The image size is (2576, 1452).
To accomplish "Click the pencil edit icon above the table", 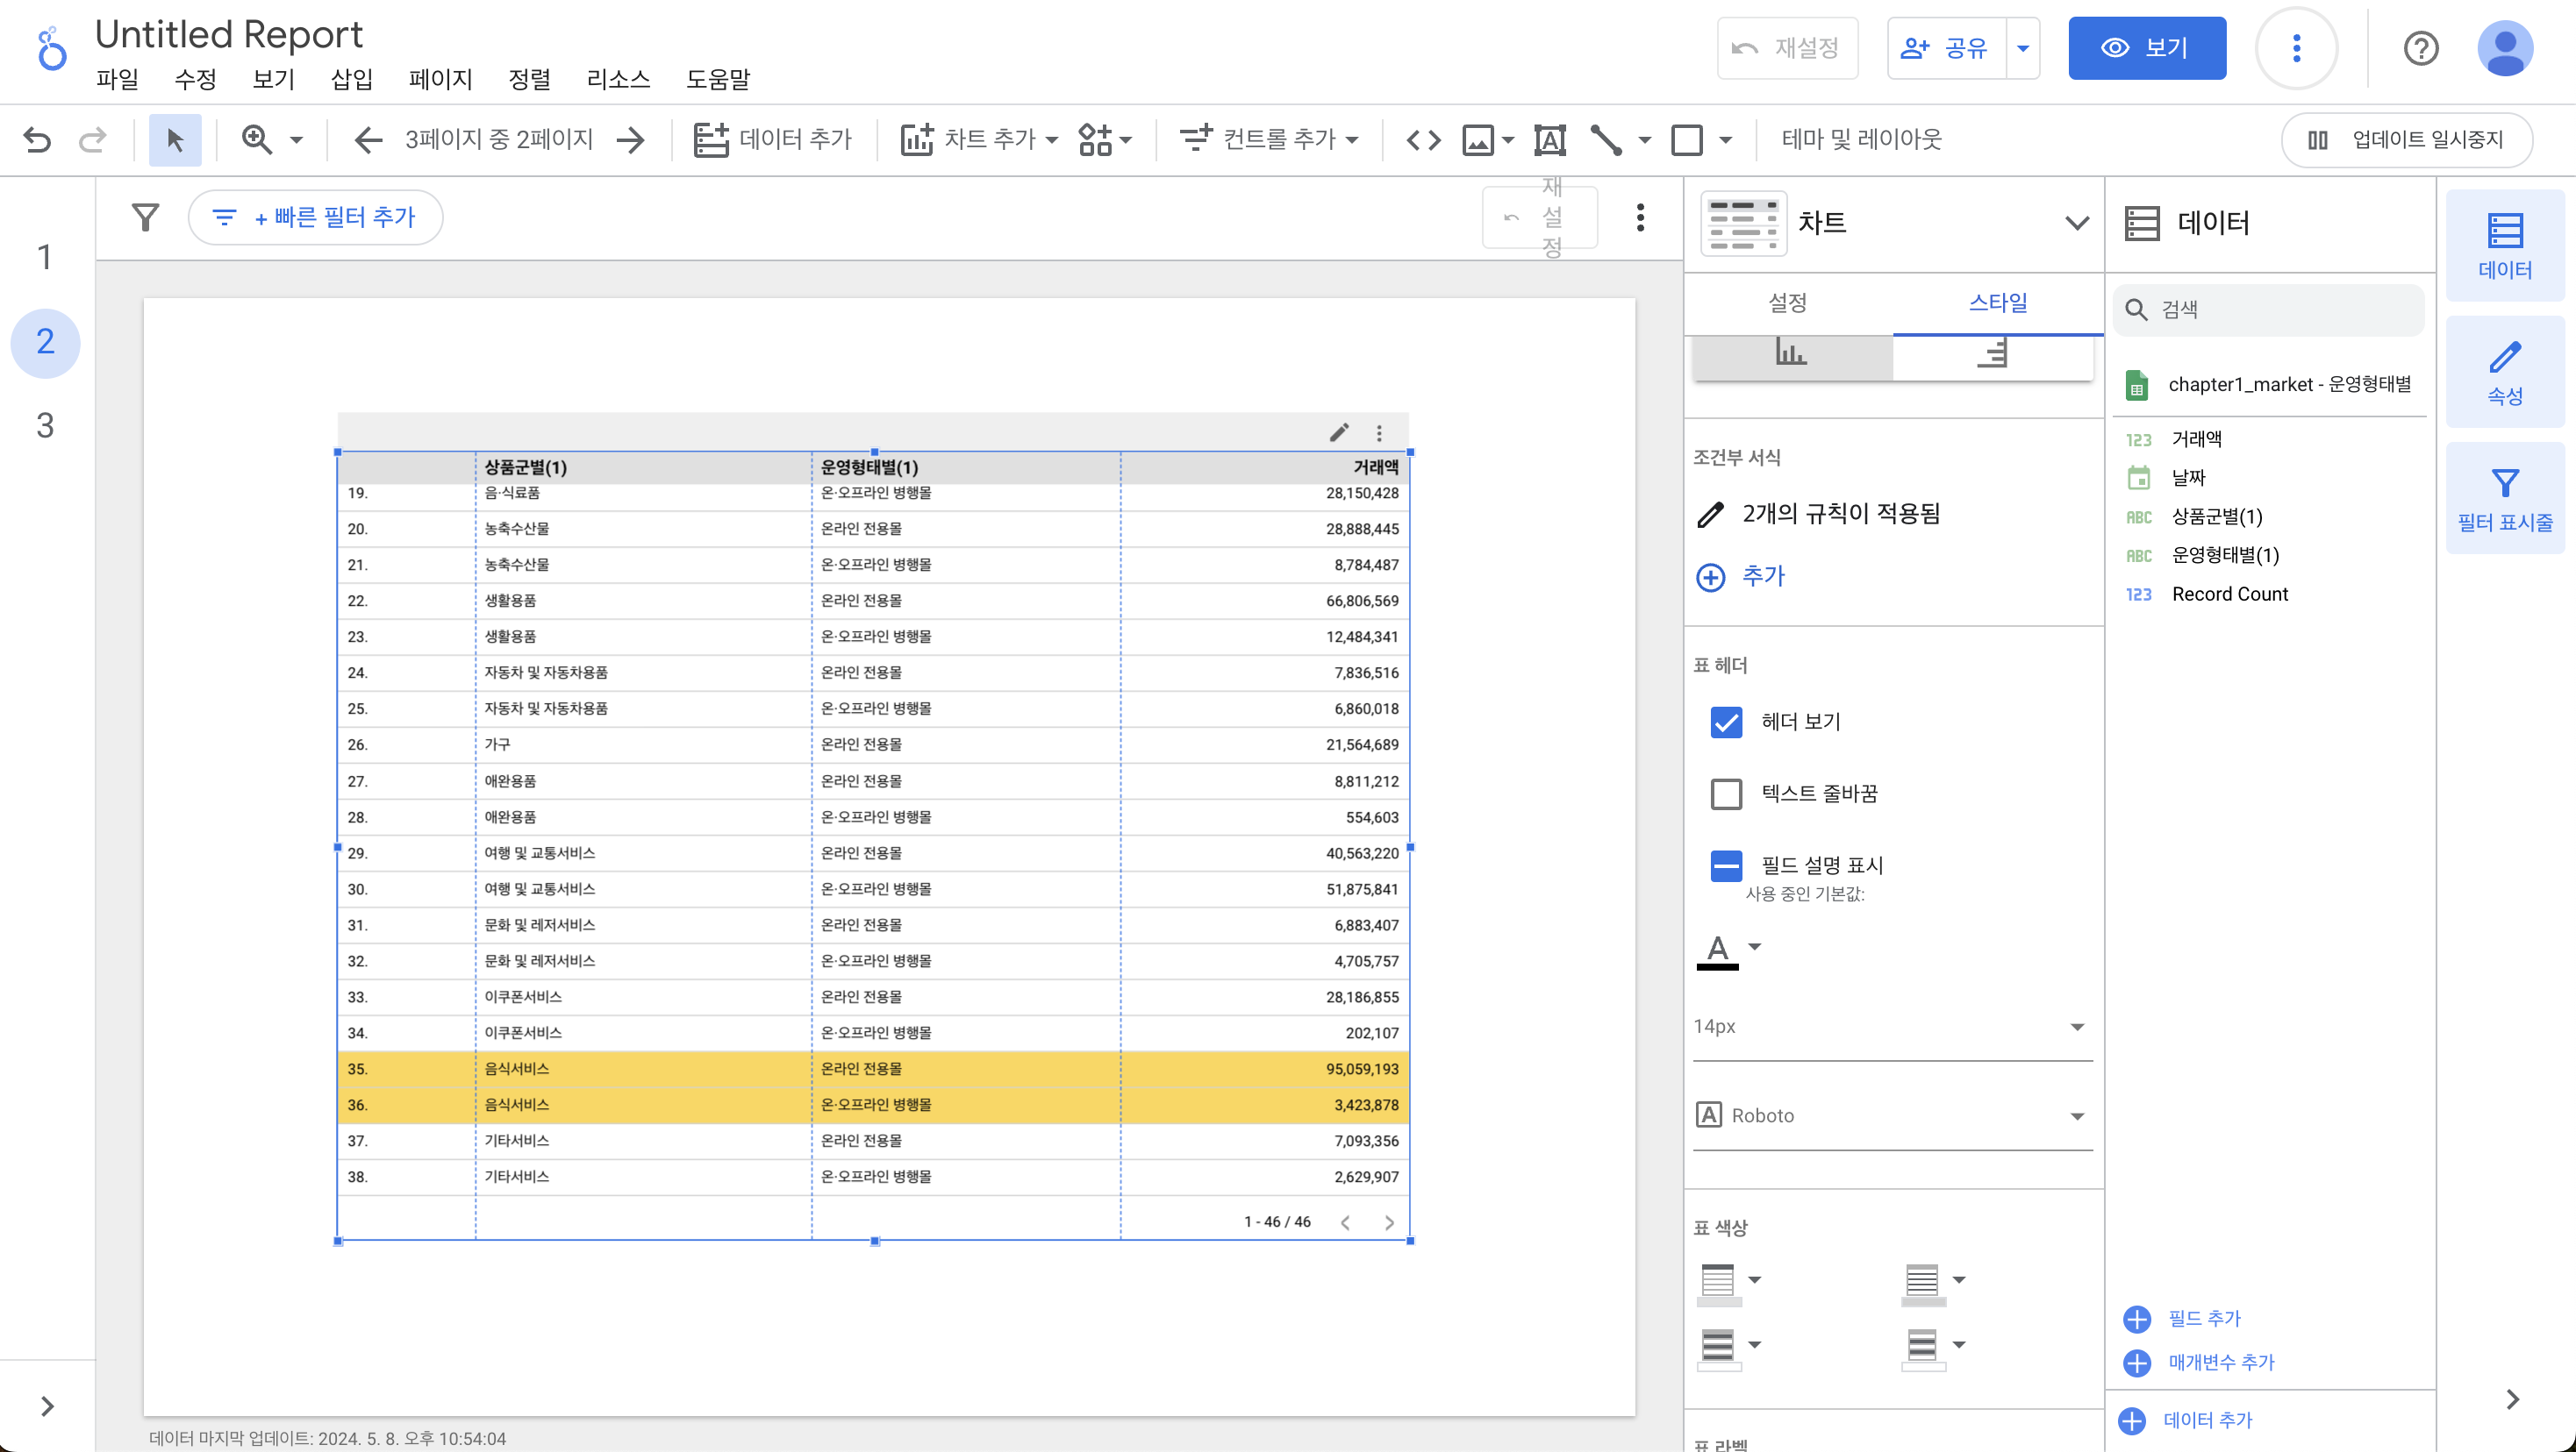I will [1339, 432].
